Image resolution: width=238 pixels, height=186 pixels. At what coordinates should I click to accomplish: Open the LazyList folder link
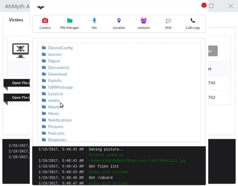[56, 94]
